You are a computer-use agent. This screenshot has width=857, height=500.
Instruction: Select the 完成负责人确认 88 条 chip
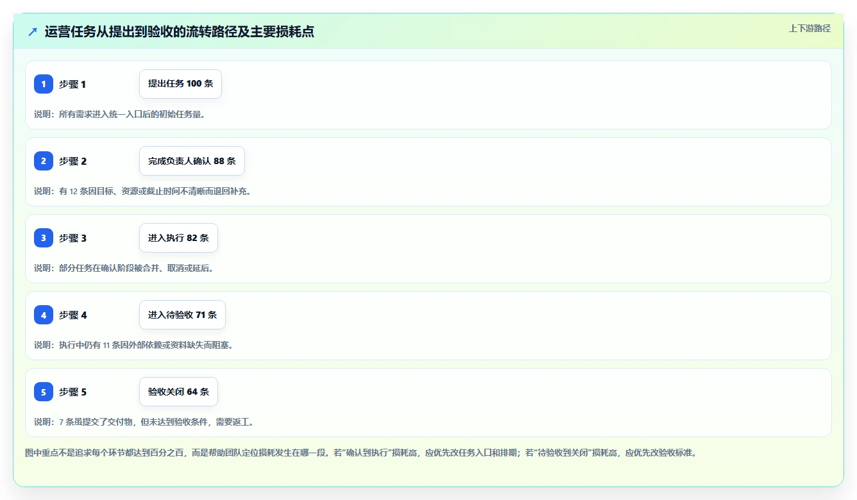click(192, 161)
